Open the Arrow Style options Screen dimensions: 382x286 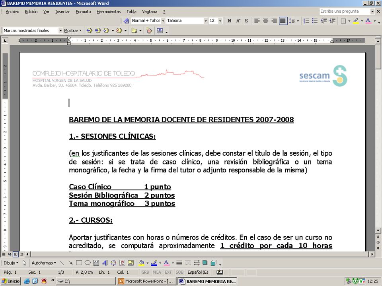(x=197, y=263)
